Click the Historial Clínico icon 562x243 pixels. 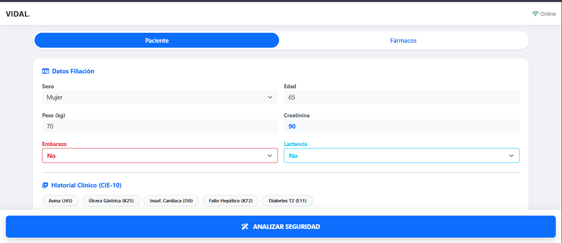[x=45, y=185]
